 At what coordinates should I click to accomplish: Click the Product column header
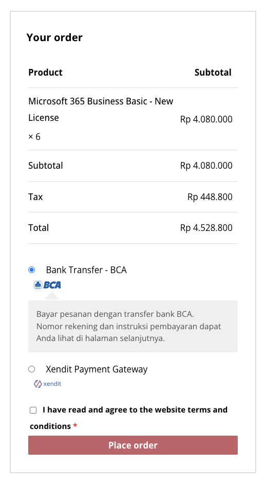pos(46,73)
